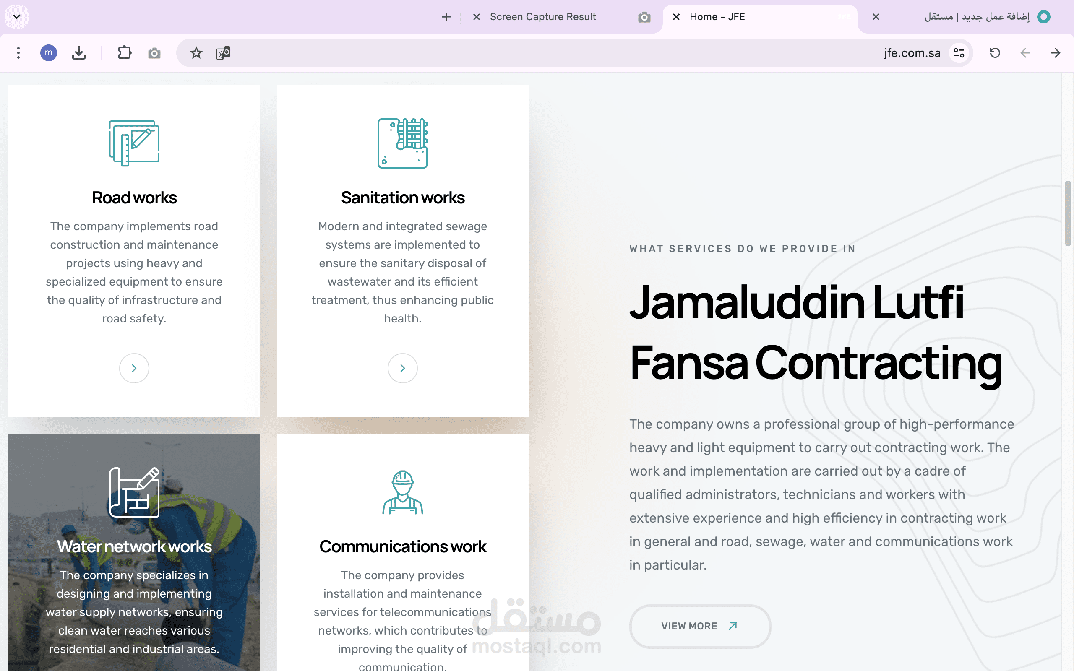Click the Road works description paragraph
Viewport: 1074px width, 671px height.
click(x=134, y=272)
